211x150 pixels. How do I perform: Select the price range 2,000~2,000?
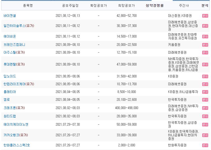point(127,145)
